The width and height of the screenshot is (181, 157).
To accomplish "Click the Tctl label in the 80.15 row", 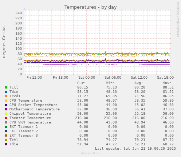I will click(14, 87).
